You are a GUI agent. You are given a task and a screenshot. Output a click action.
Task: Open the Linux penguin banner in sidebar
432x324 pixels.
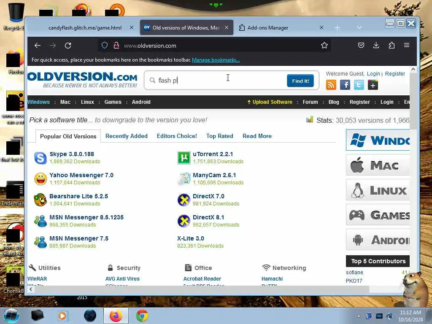point(378,190)
